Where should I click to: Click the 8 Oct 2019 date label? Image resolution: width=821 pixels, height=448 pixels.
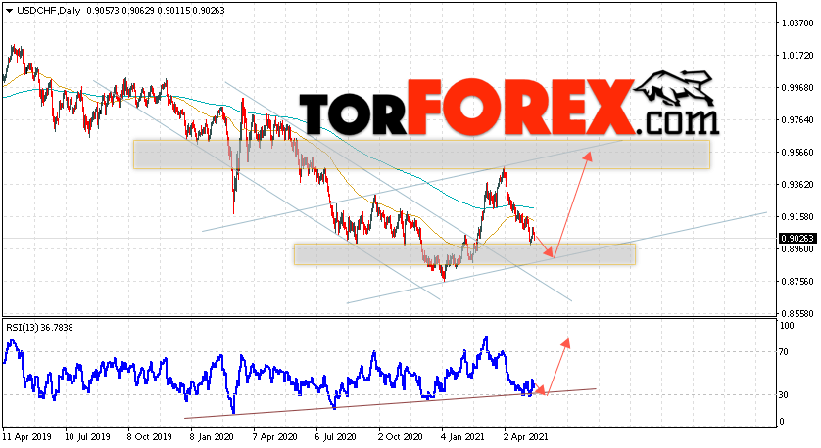[150, 436]
